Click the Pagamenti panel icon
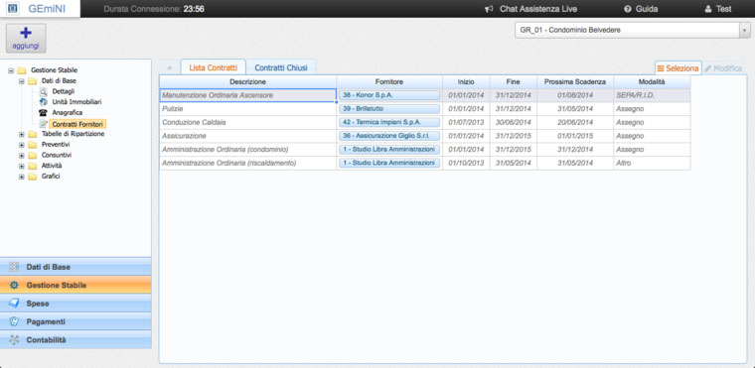The image size is (755, 368). point(15,321)
